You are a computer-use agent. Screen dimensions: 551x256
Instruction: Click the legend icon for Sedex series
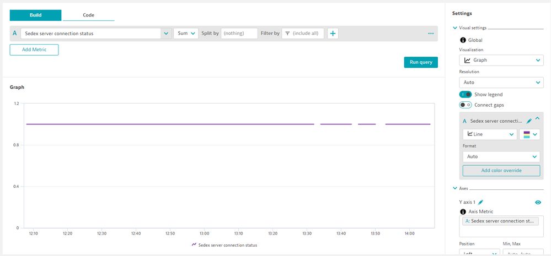194,245
